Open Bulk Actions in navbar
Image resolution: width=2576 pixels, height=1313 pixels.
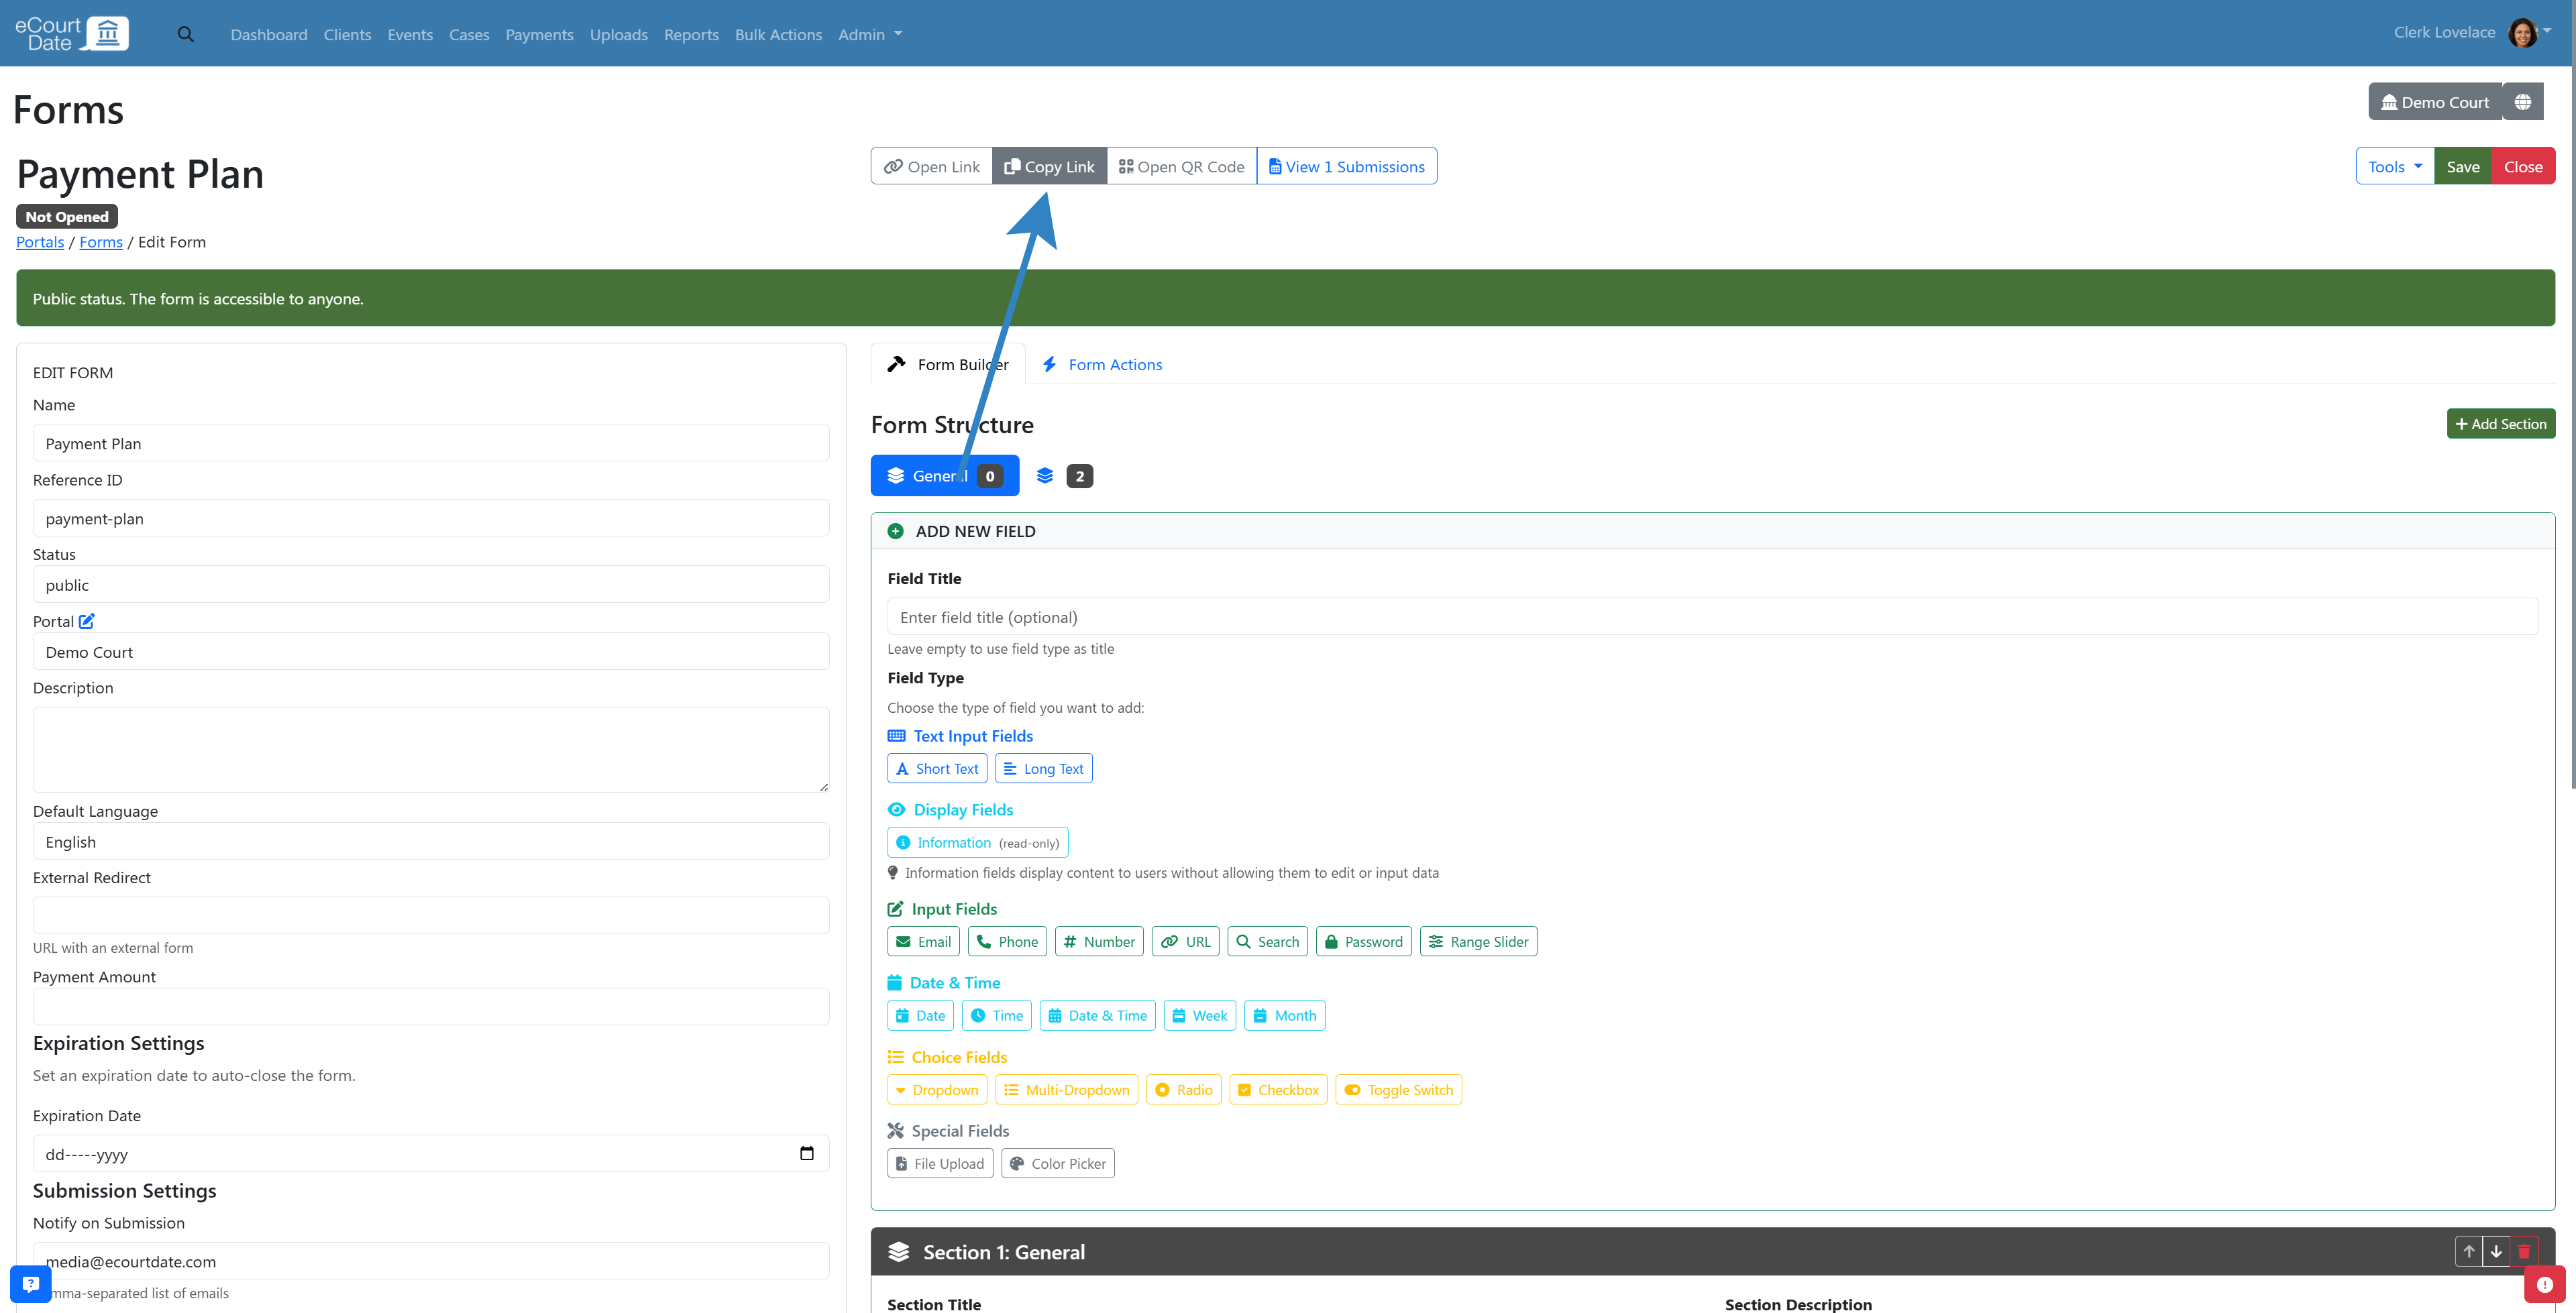[x=778, y=34]
